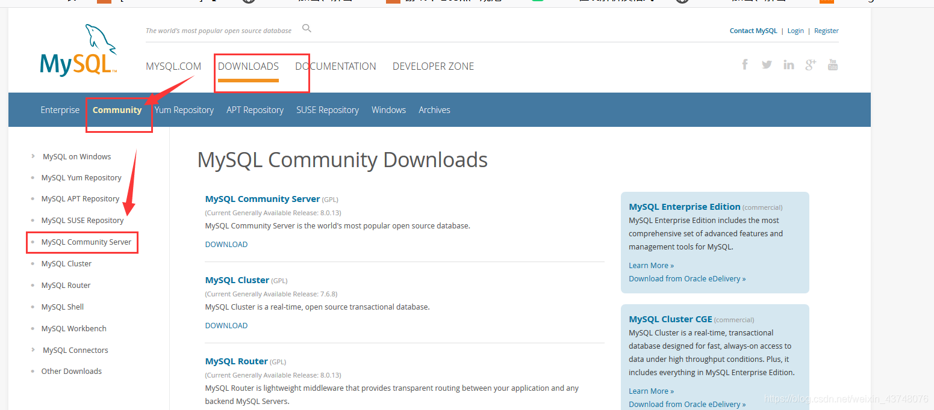Open the MySQL Cluster CGE heading link
This screenshot has height=410, width=934.
[x=670, y=319]
